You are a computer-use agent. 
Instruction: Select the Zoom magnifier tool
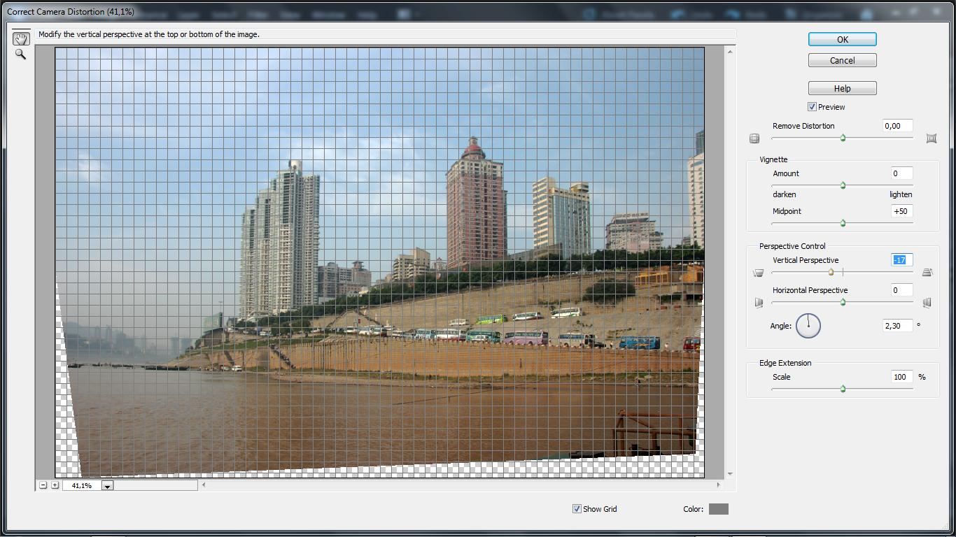click(20, 55)
